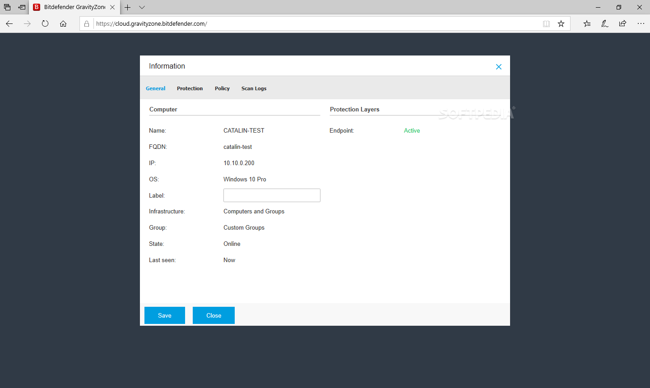This screenshot has width=650, height=388.
Task: Go forward in the browser
Action: (x=27, y=23)
